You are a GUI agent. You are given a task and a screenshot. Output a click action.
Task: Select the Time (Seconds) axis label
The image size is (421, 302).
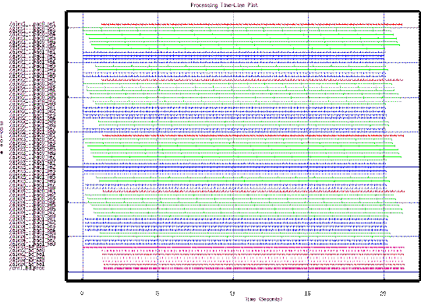(264, 299)
